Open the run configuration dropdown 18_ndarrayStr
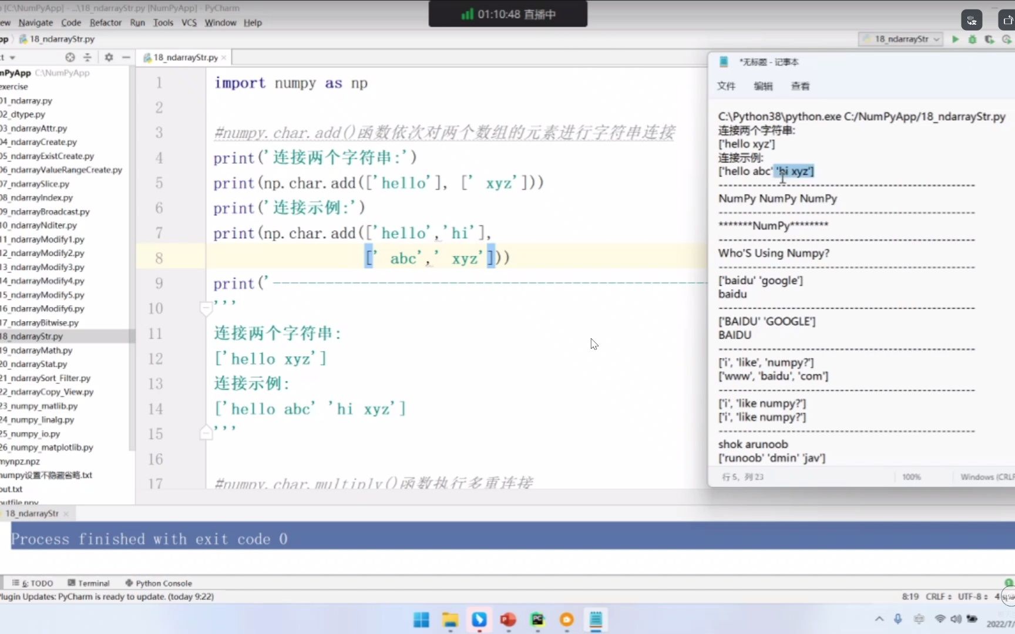 click(x=901, y=39)
